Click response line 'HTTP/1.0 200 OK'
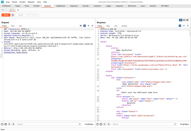Image resolution: width=191 pixels, height=131 pixels. 108,29
